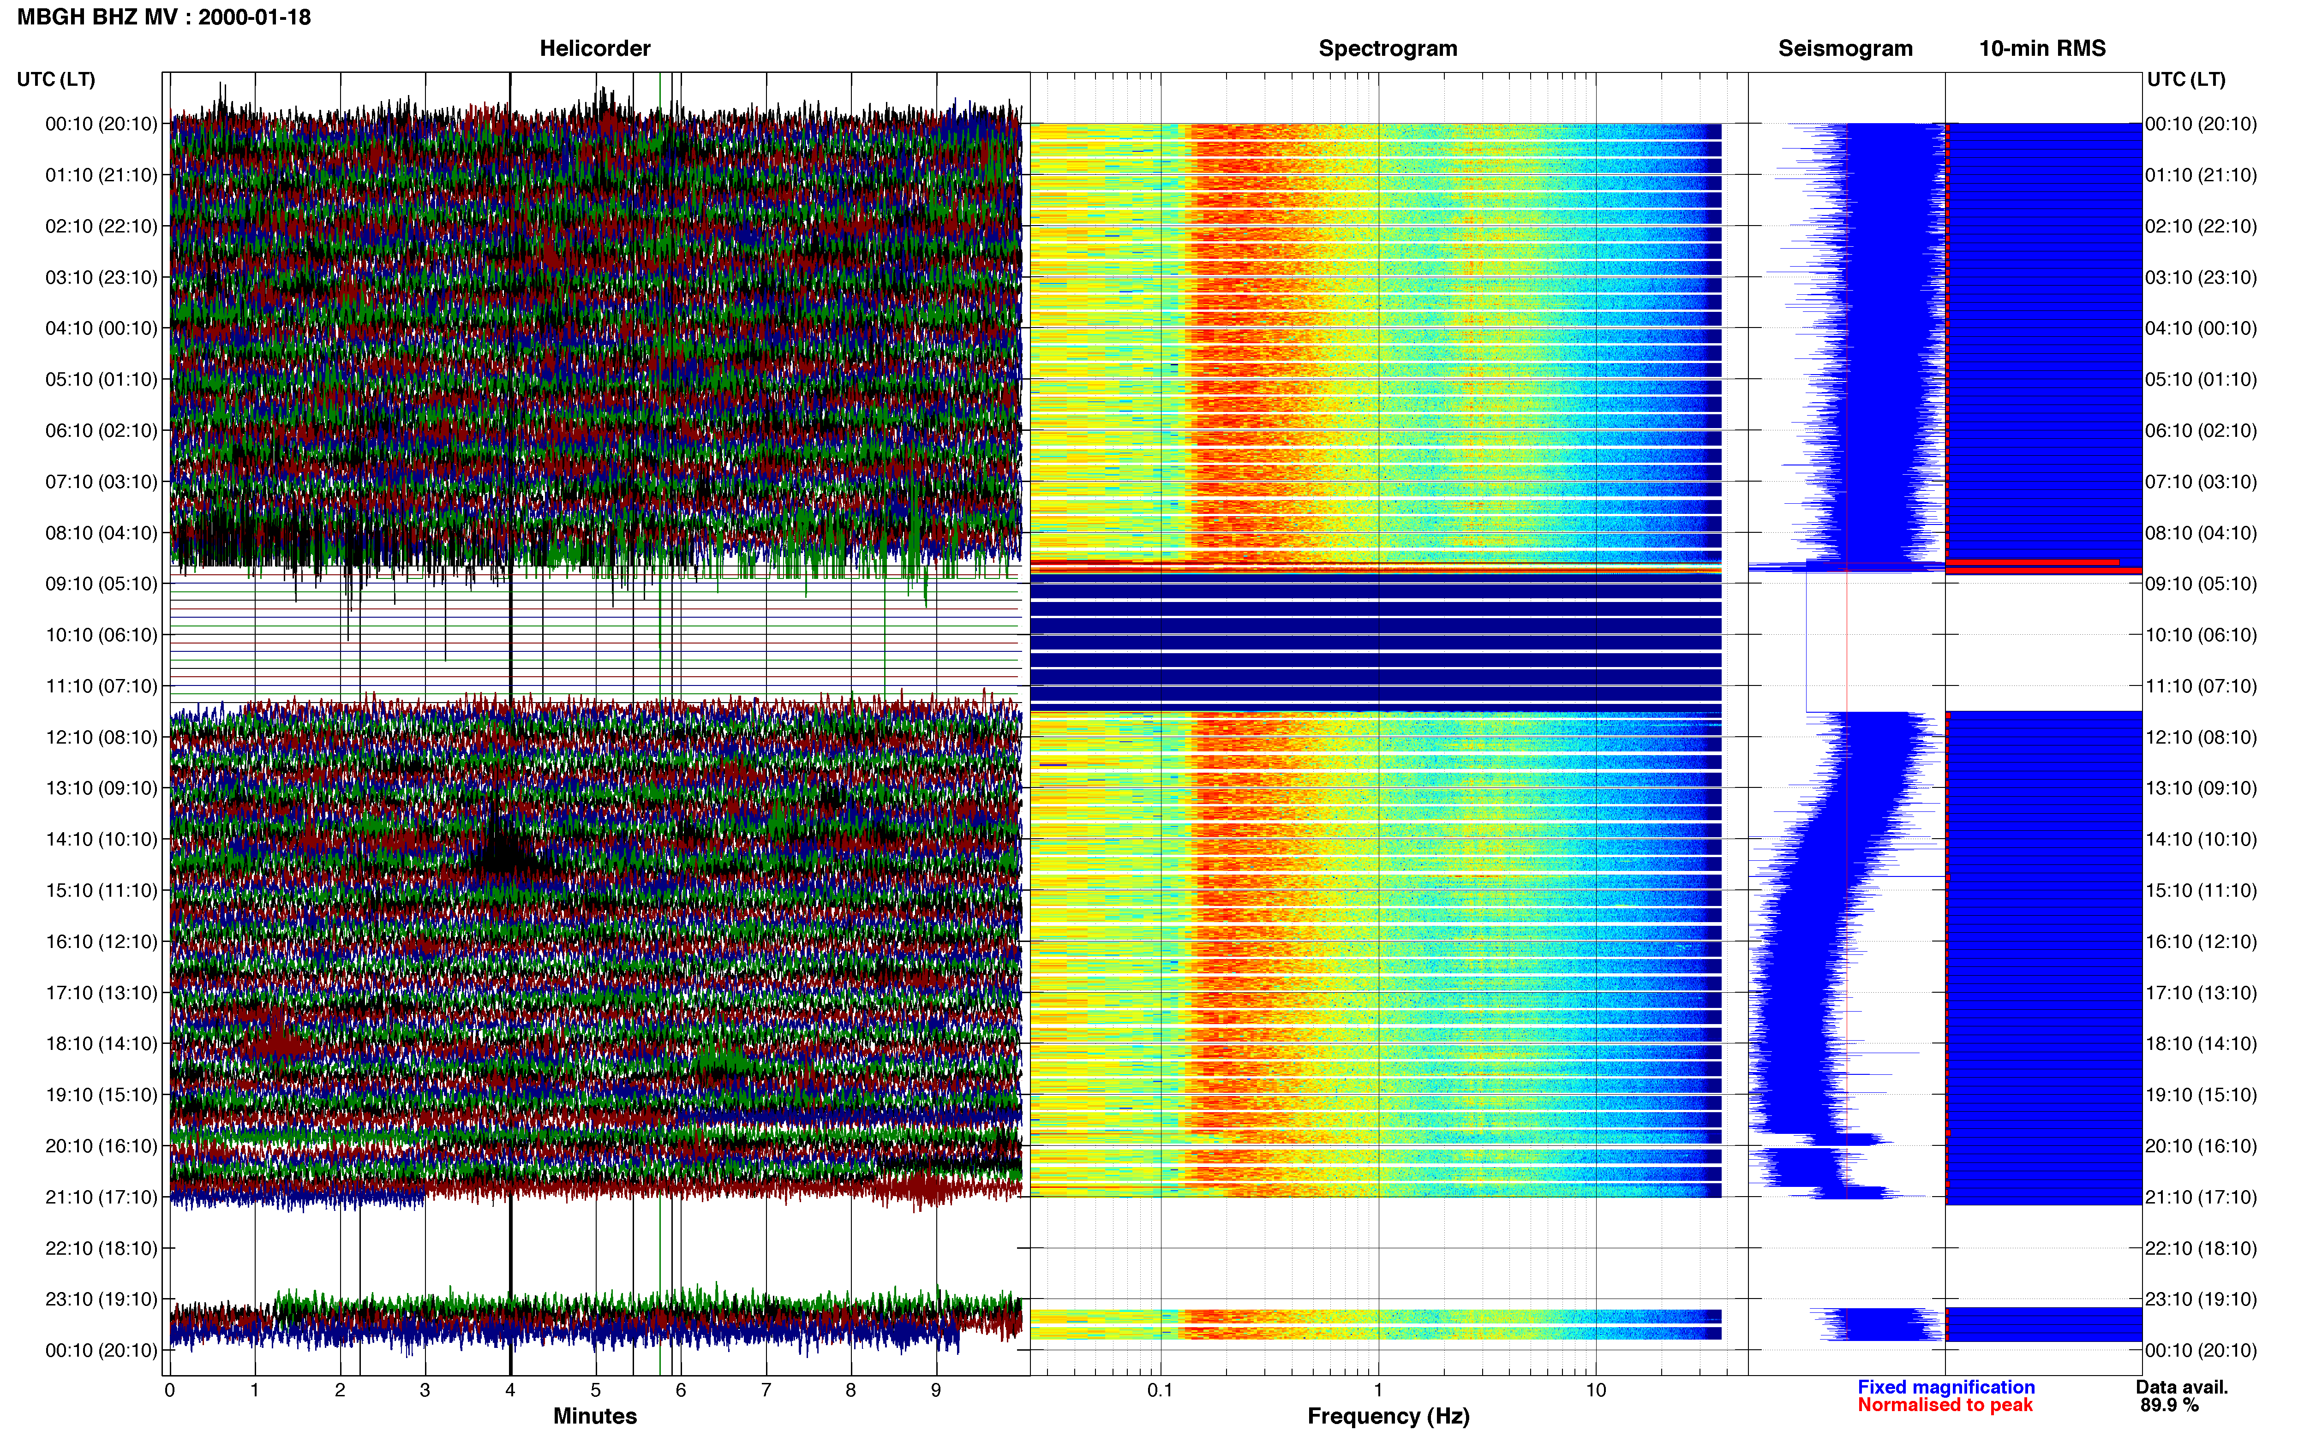The height and width of the screenshot is (1448, 2316).
Task: Click left time label '16:10 (12:10)'
Action: (x=102, y=941)
